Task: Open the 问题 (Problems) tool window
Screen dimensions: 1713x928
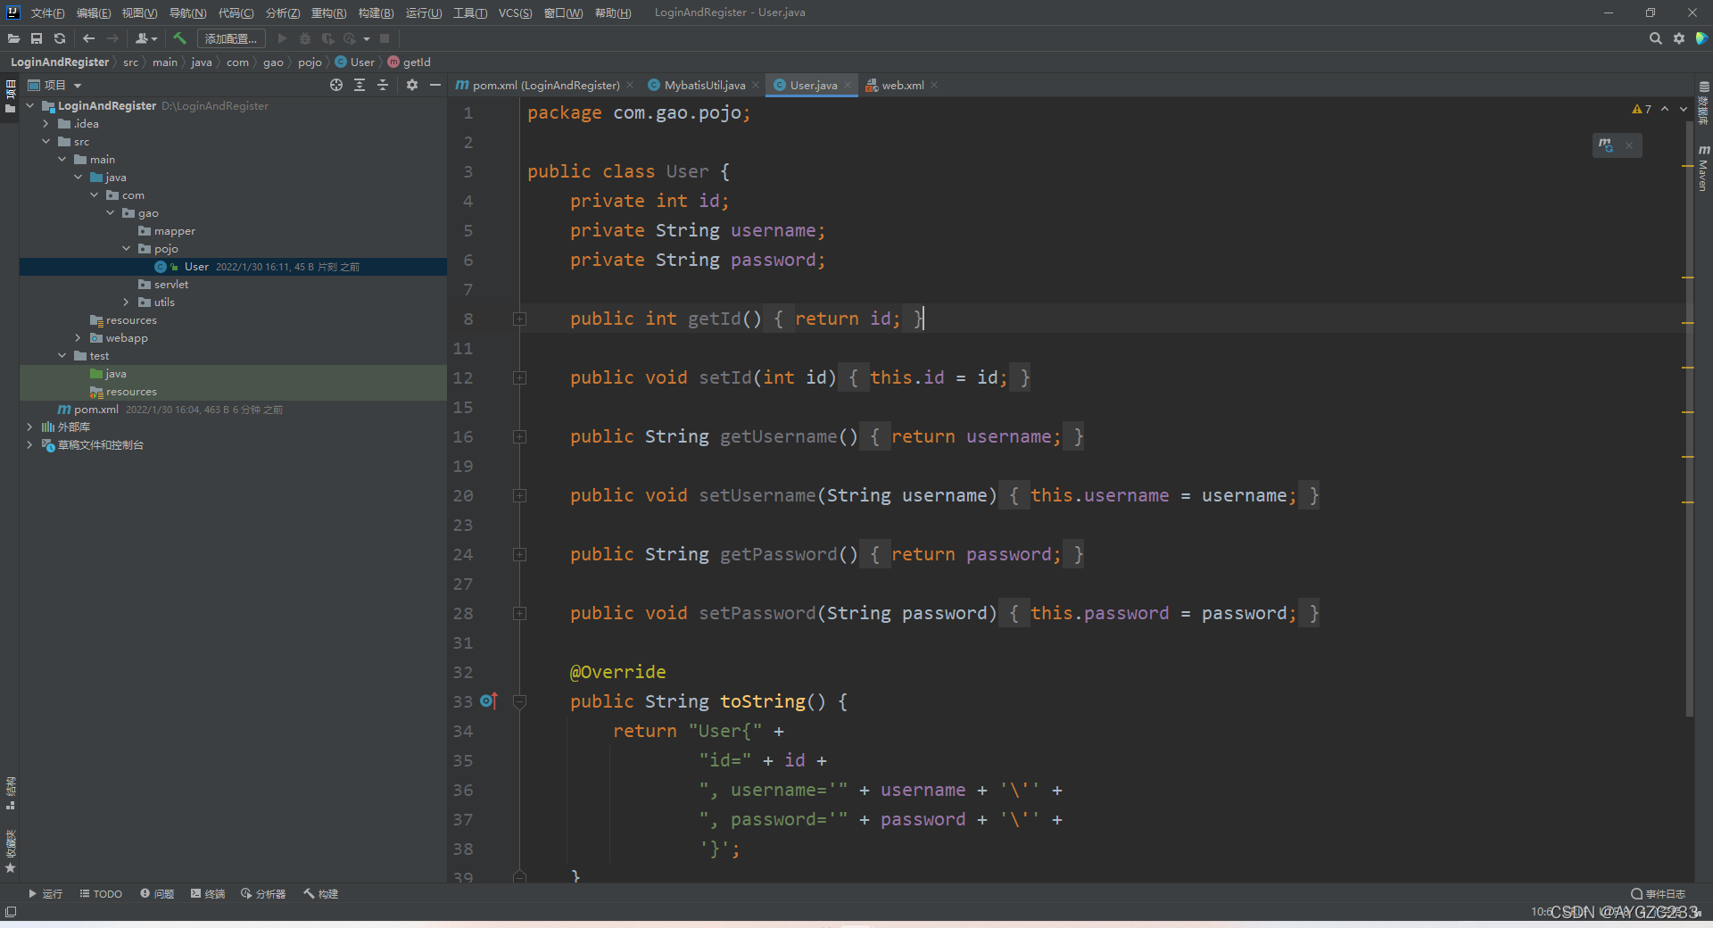Action: (157, 893)
